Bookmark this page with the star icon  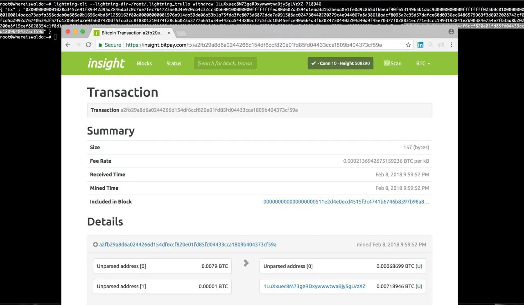click(x=408, y=45)
